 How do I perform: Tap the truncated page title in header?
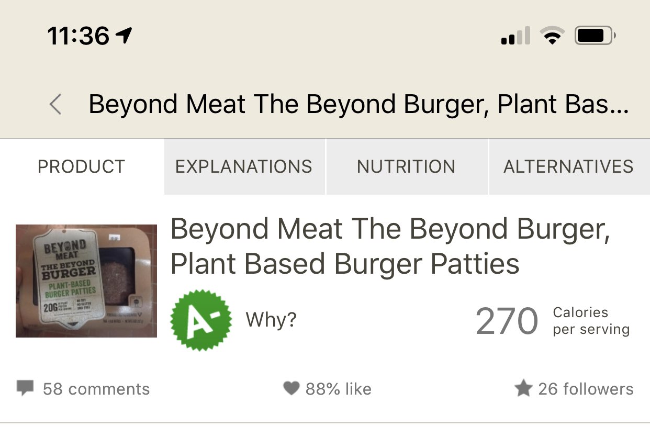(358, 104)
